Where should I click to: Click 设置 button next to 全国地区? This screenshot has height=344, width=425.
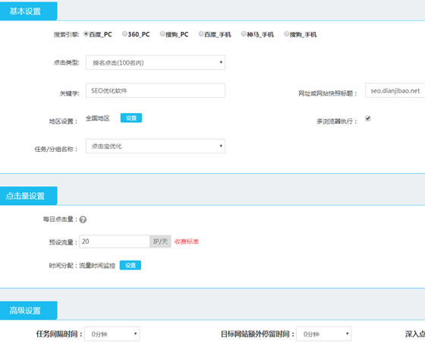(131, 118)
